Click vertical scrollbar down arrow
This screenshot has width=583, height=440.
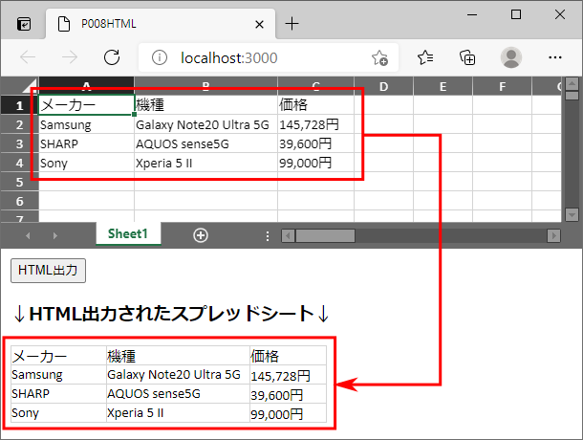pos(572,215)
